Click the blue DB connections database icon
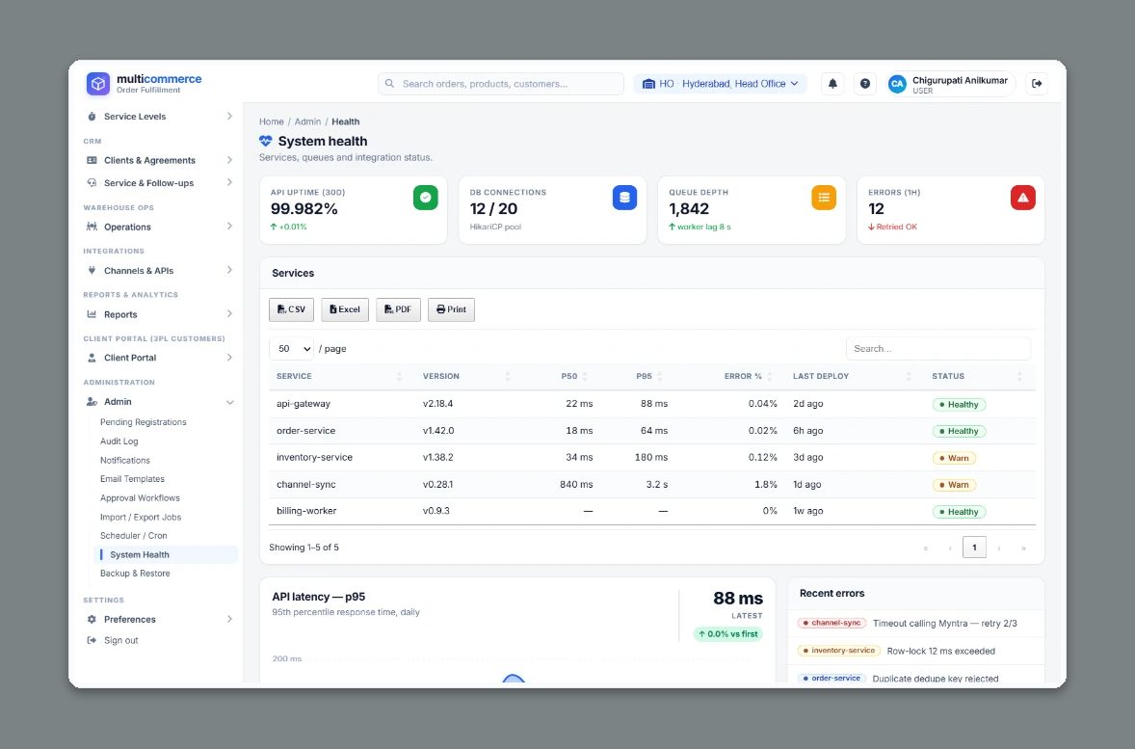This screenshot has width=1135, height=749. pyautogui.click(x=624, y=198)
